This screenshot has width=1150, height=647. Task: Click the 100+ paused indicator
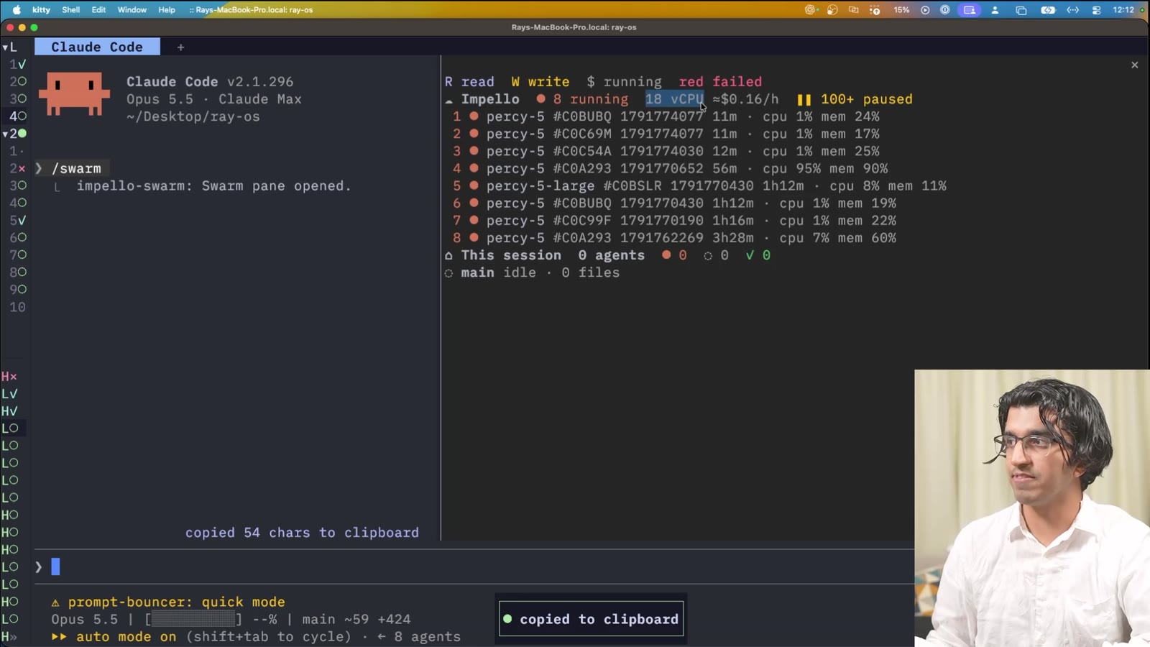coord(855,99)
